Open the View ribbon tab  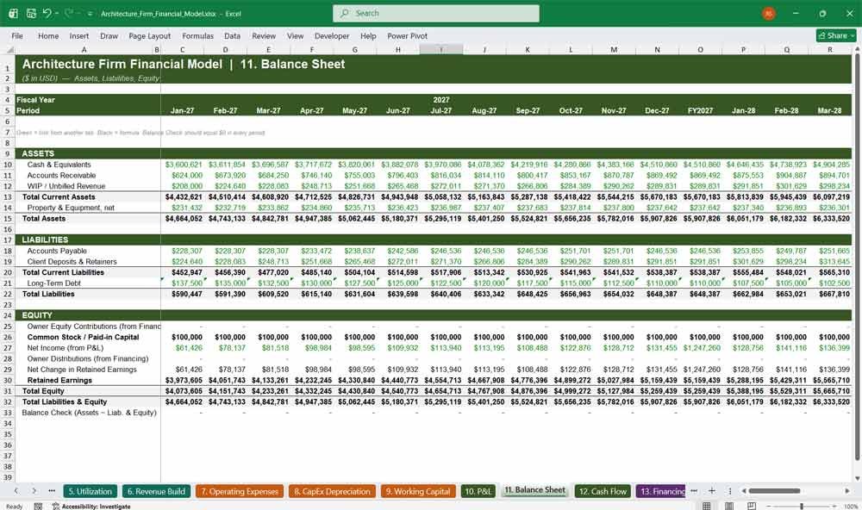295,35
